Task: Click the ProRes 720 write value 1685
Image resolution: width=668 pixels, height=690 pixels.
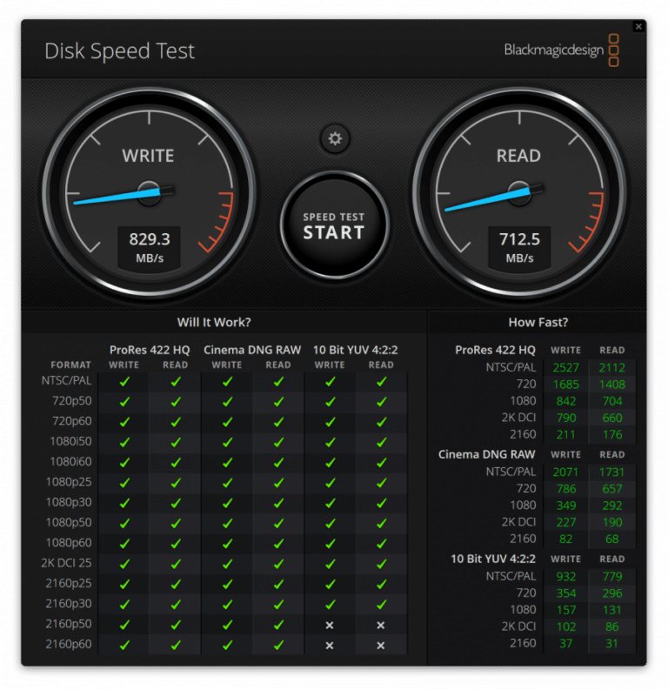Action: [x=566, y=385]
